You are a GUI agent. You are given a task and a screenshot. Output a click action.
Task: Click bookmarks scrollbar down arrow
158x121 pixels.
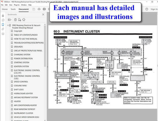(45, 120)
